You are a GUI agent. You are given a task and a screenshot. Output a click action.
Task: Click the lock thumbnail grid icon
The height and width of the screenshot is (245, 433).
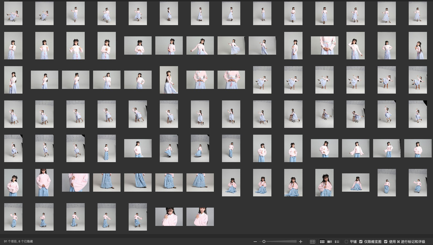pyautogui.click(x=312, y=242)
